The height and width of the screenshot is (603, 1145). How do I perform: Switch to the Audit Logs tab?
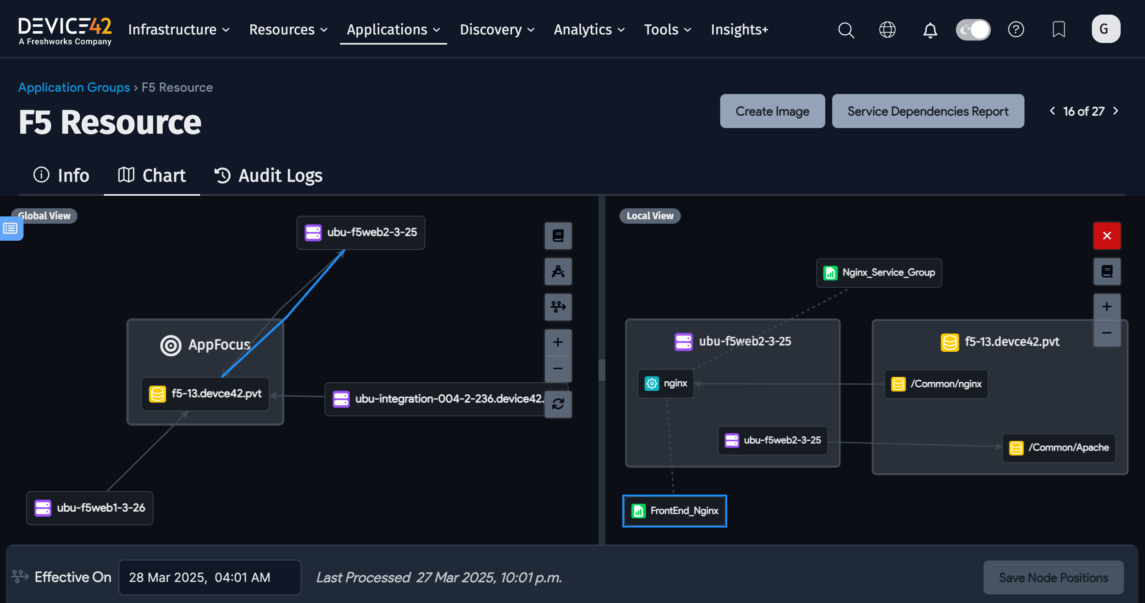click(267, 175)
